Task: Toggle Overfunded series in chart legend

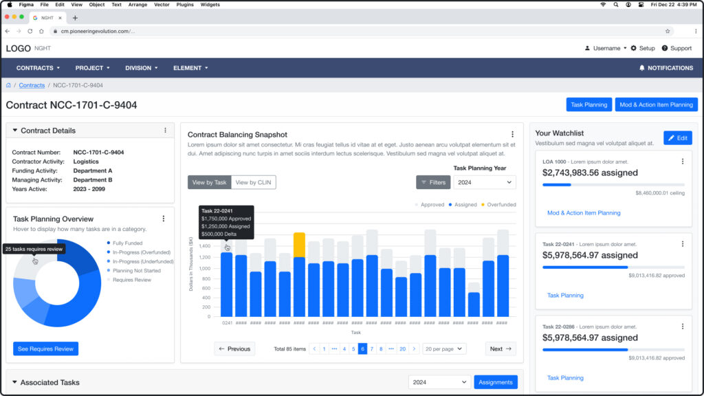Action: pos(498,205)
